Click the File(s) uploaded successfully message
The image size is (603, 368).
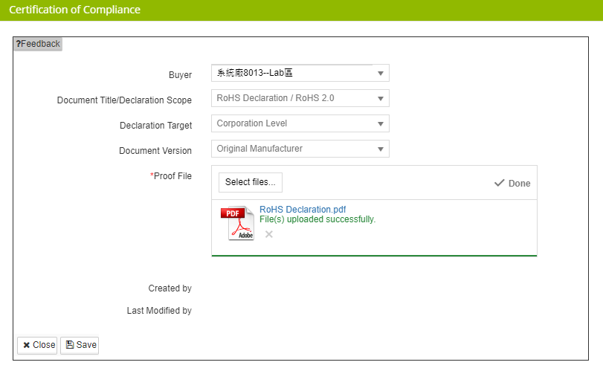[317, 219]
